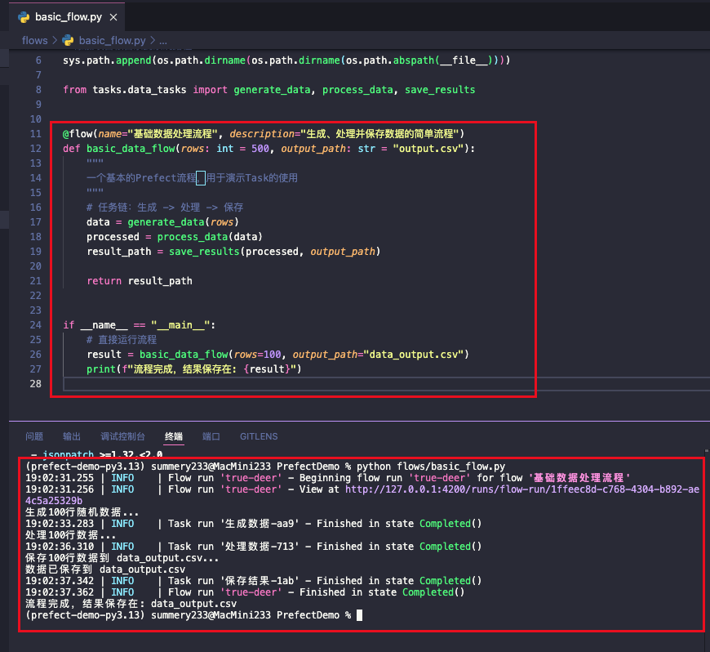The height and width of the screenshot is (652, 710).
Task: Click terminal line '生成100行随机数据...'
Action: pyautogui.click(x=82, y=512)
